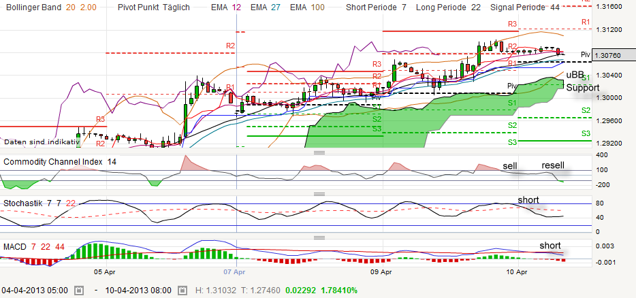This screenshot has width=636, height=298.
Task: Select the EMA 27 indicator label
Action: 264,7
